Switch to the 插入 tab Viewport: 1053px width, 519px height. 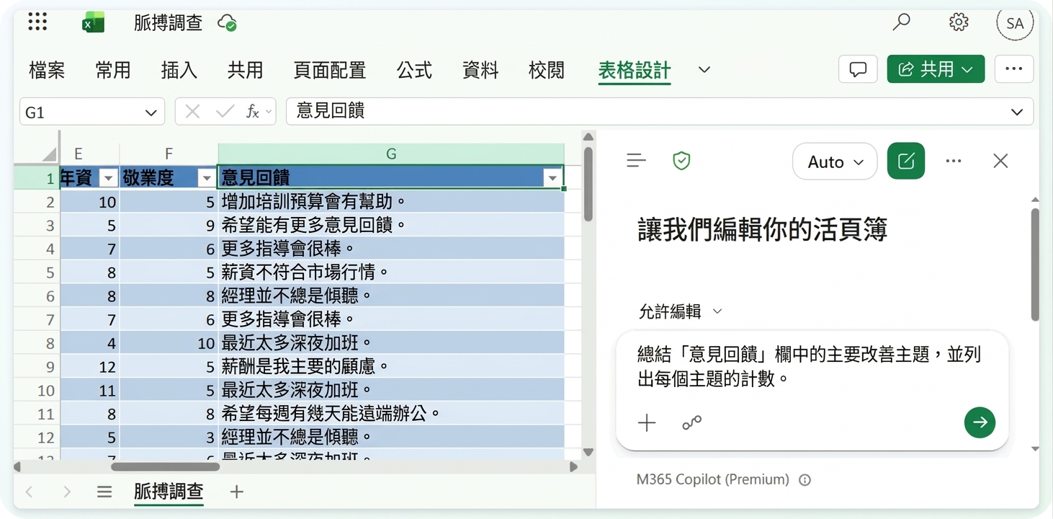[179, 70]
